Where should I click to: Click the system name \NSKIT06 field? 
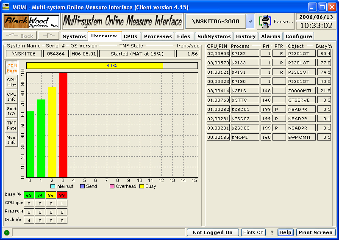pyautogui.click(x=24, y=54)
